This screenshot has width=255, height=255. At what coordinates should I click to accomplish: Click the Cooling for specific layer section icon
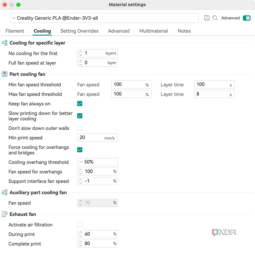coord(5,43)
